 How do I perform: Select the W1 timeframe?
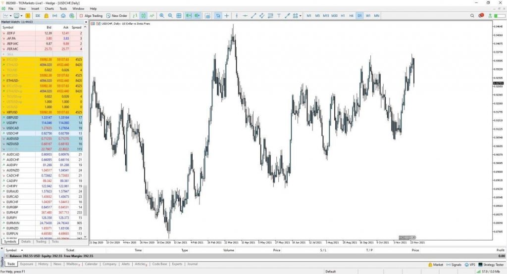coord(368,15)
